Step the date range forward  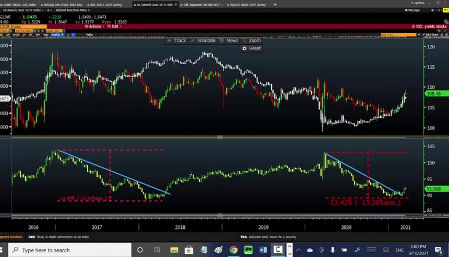(x=43, y=31)
